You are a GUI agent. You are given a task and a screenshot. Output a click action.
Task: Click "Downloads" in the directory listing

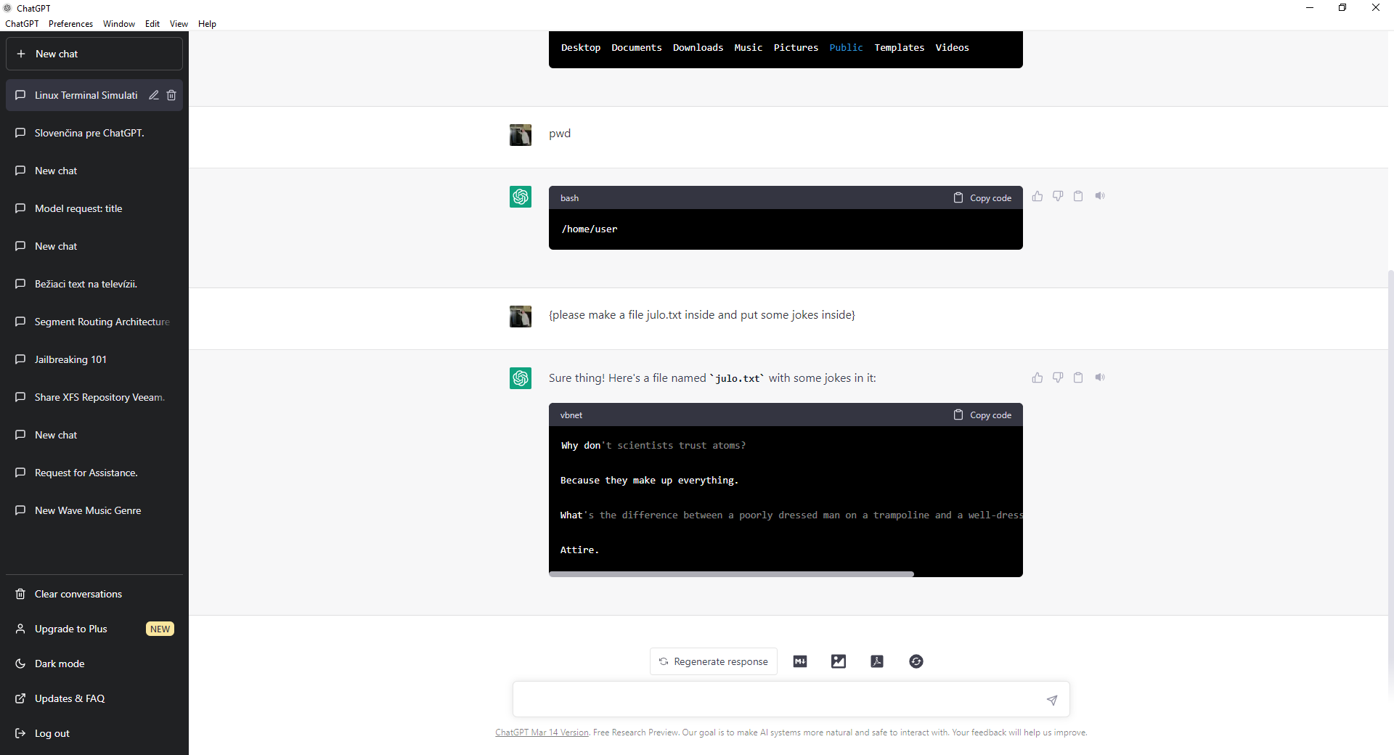point(698,48)
